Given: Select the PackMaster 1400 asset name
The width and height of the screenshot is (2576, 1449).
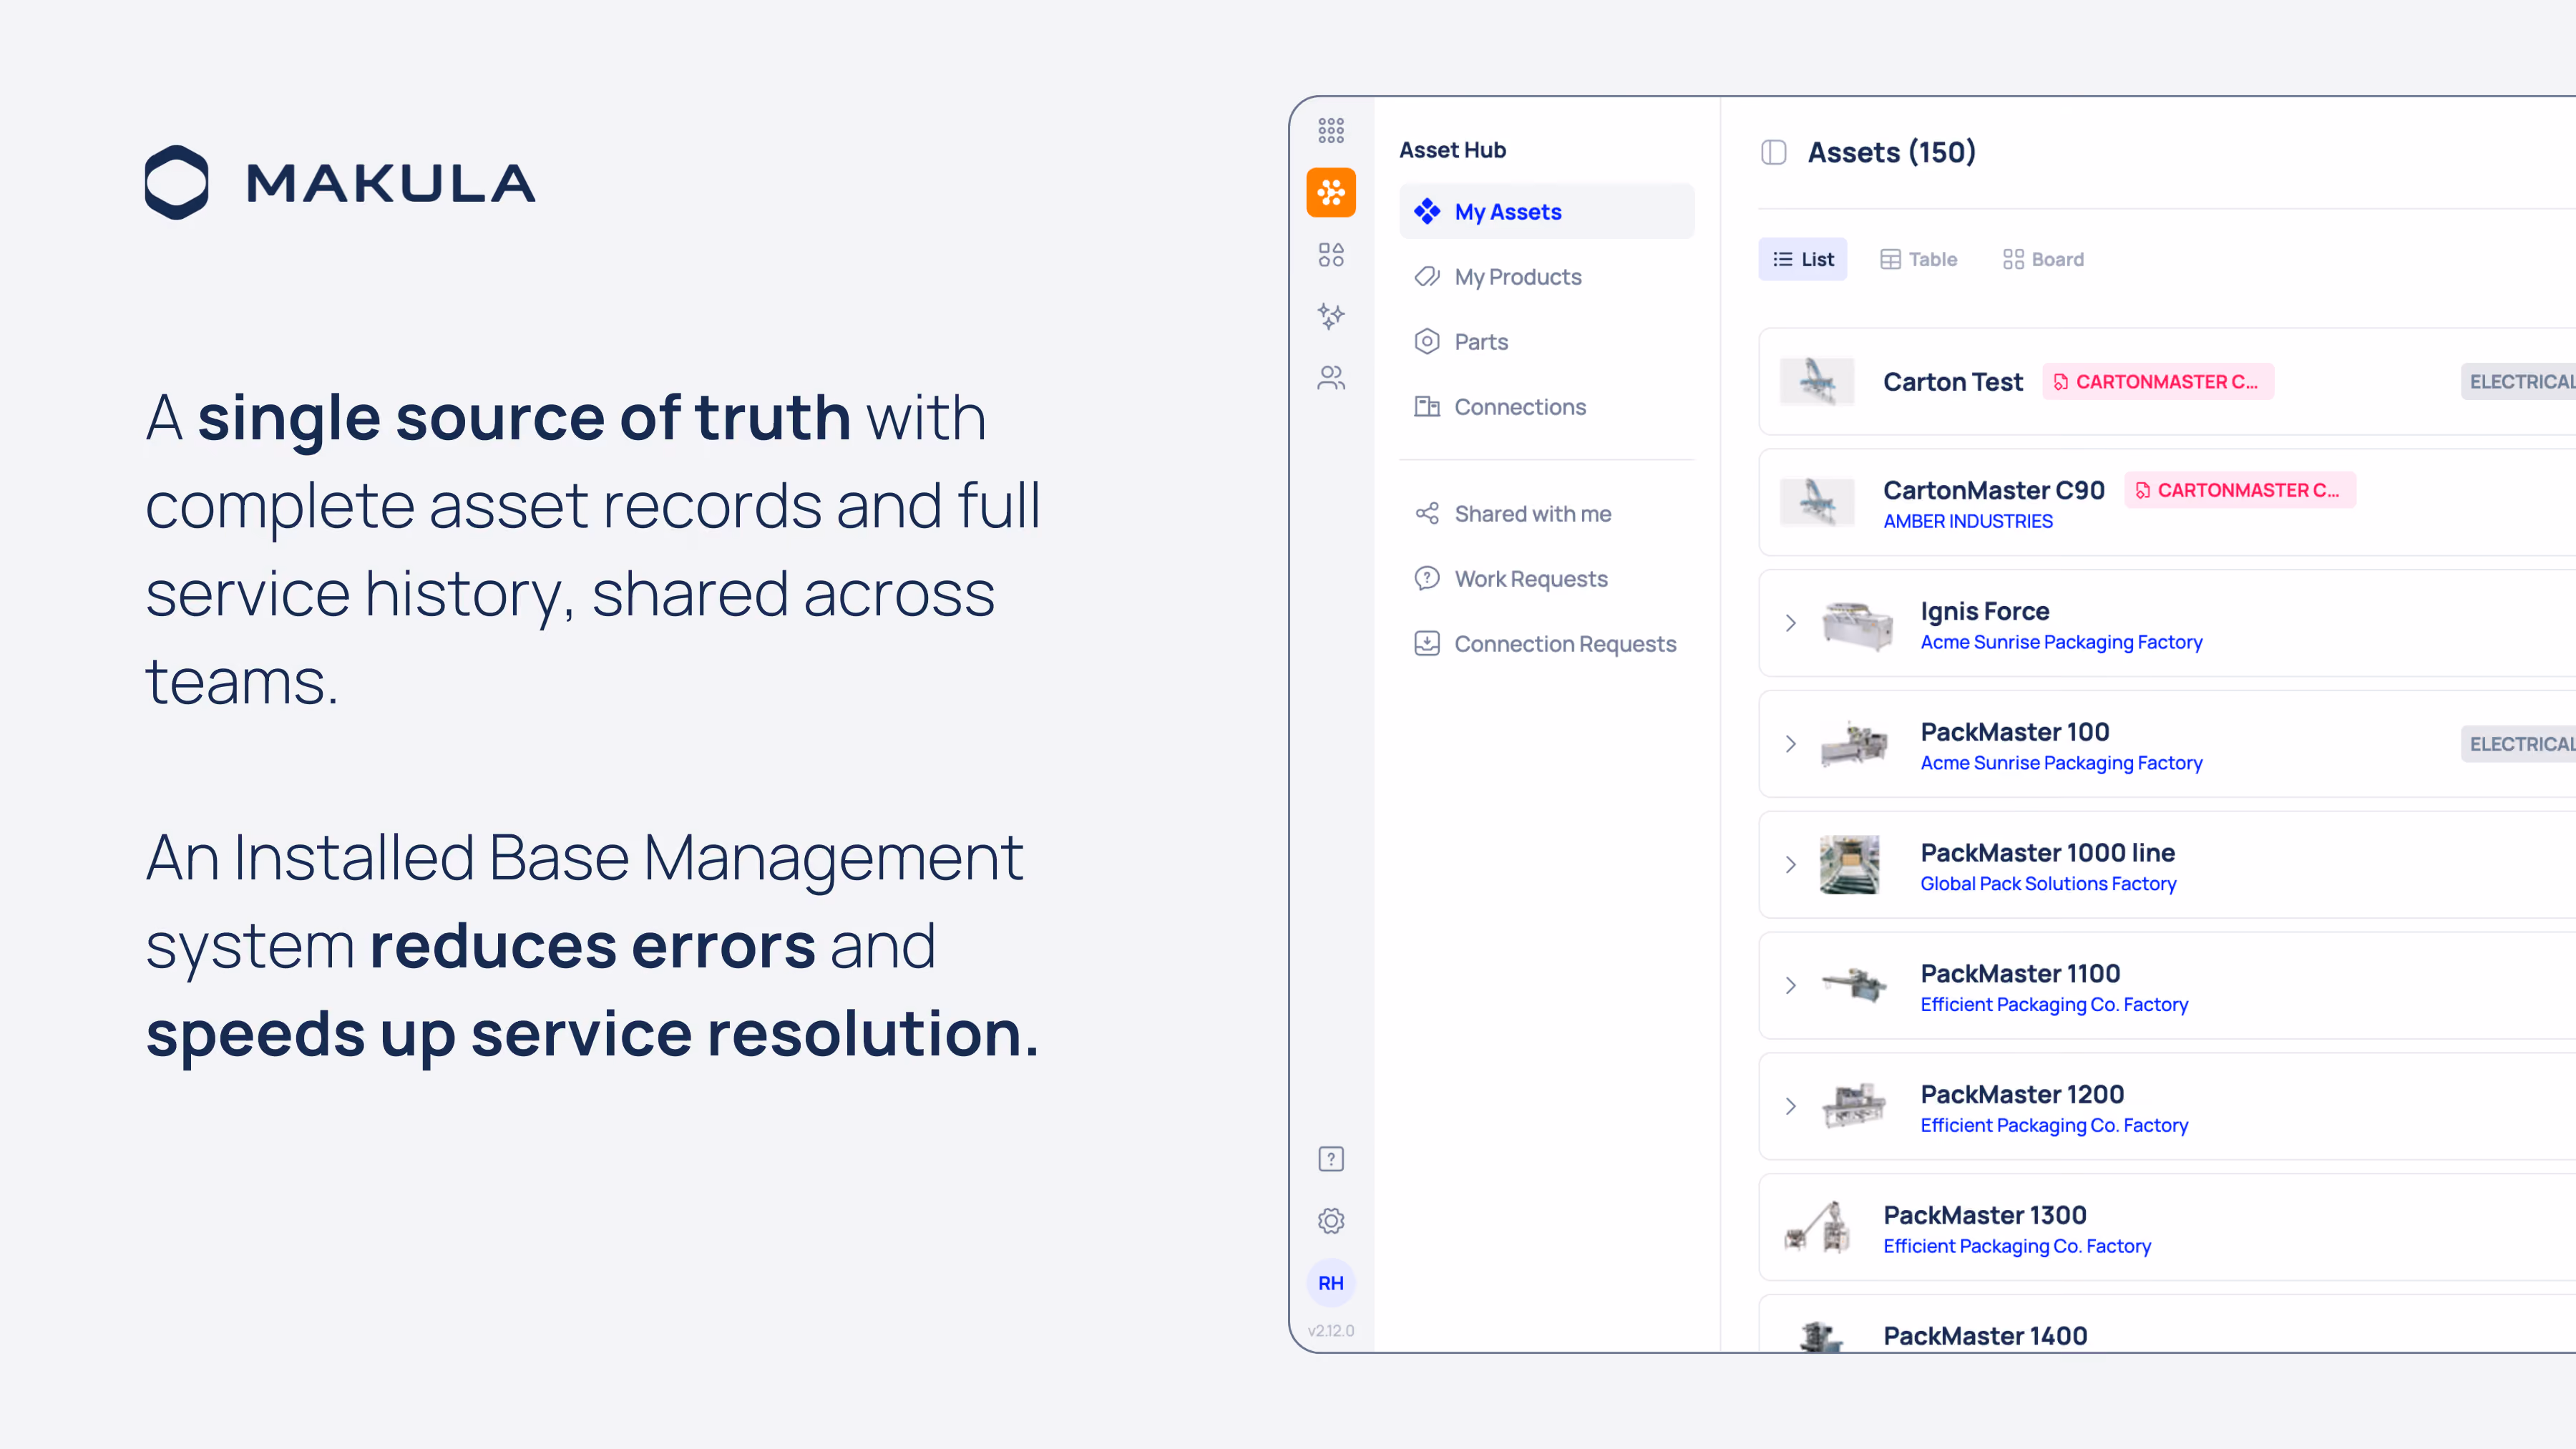Looking at the screenshot, I should [x=1985, y=1336].
